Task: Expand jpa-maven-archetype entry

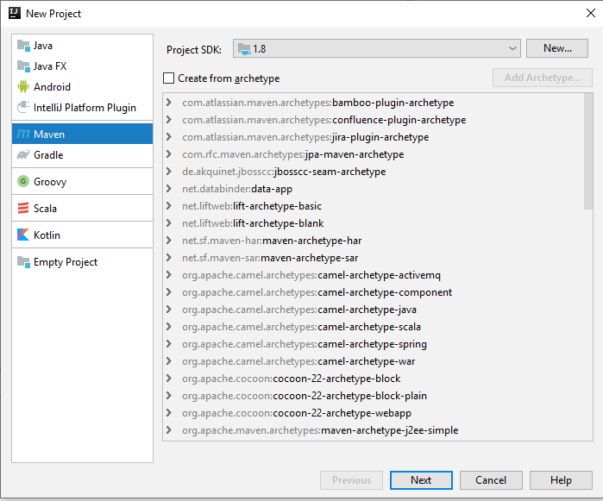Action: click(x=169, y=154)
